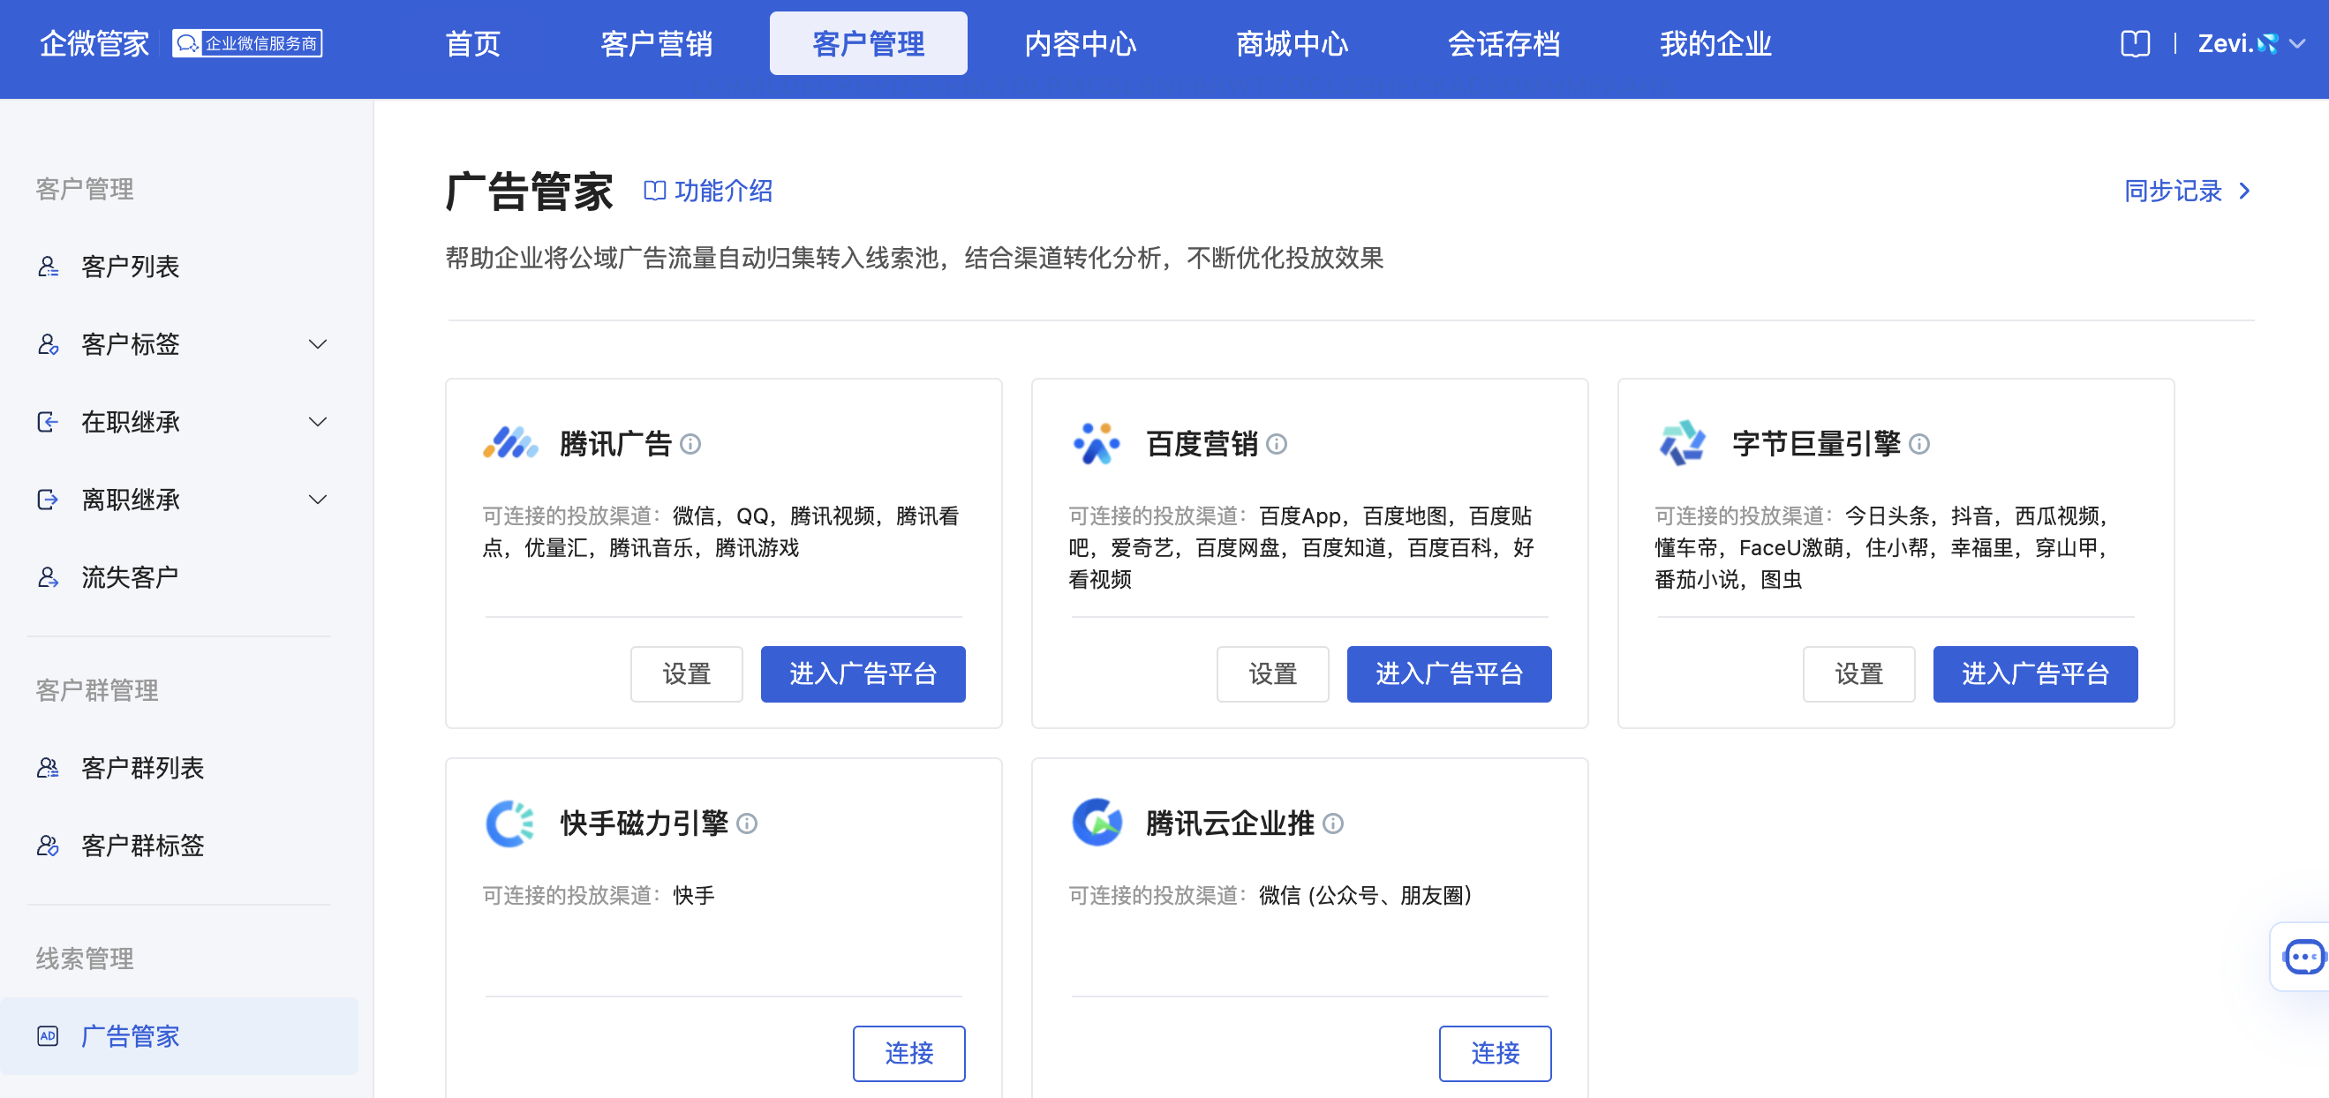Select 广告管家 in sidebar
This screenshot has height=1098, width=2329.
tap(181, 1036)
